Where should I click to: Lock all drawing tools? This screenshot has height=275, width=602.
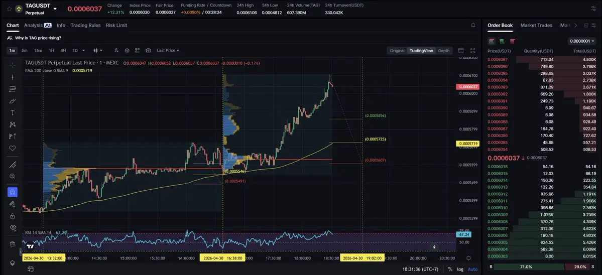click(x=12, y=216)
